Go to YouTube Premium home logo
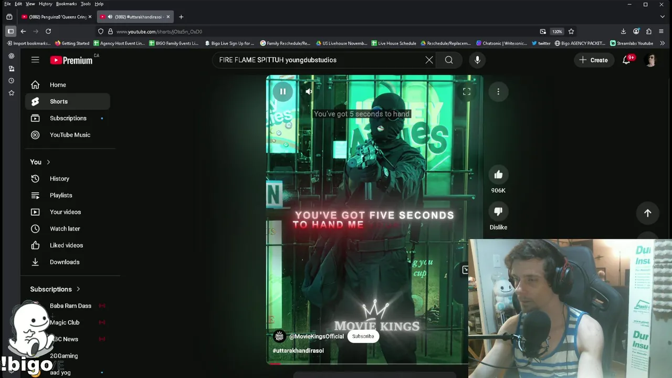The width and height of the screenshot is (672, 378). point(71,60)
